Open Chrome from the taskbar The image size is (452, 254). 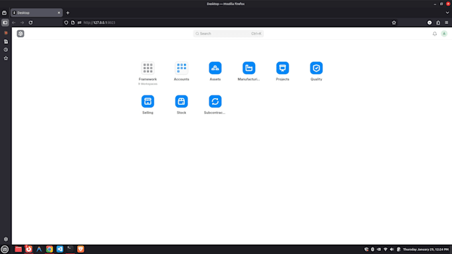(50, 249)
